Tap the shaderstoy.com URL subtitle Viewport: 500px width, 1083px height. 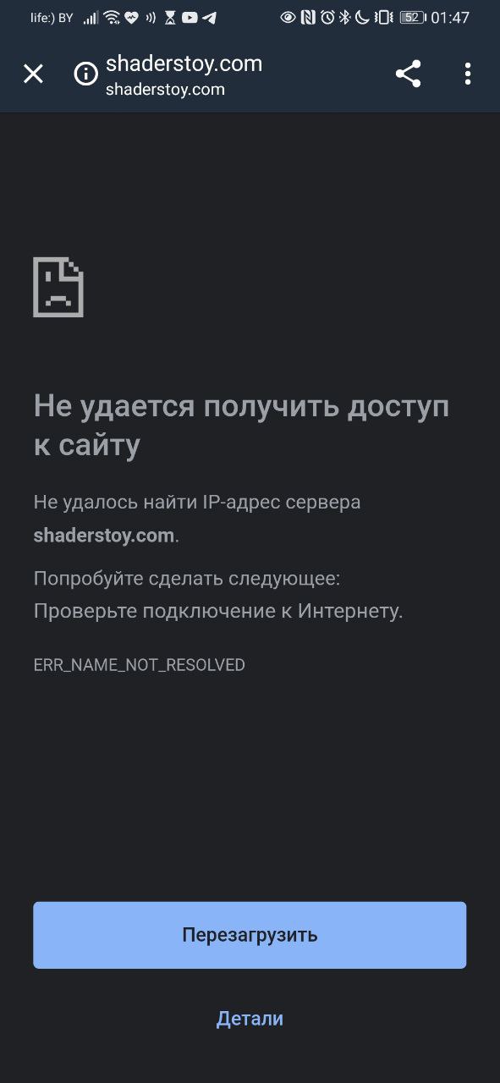pos(165,90)
